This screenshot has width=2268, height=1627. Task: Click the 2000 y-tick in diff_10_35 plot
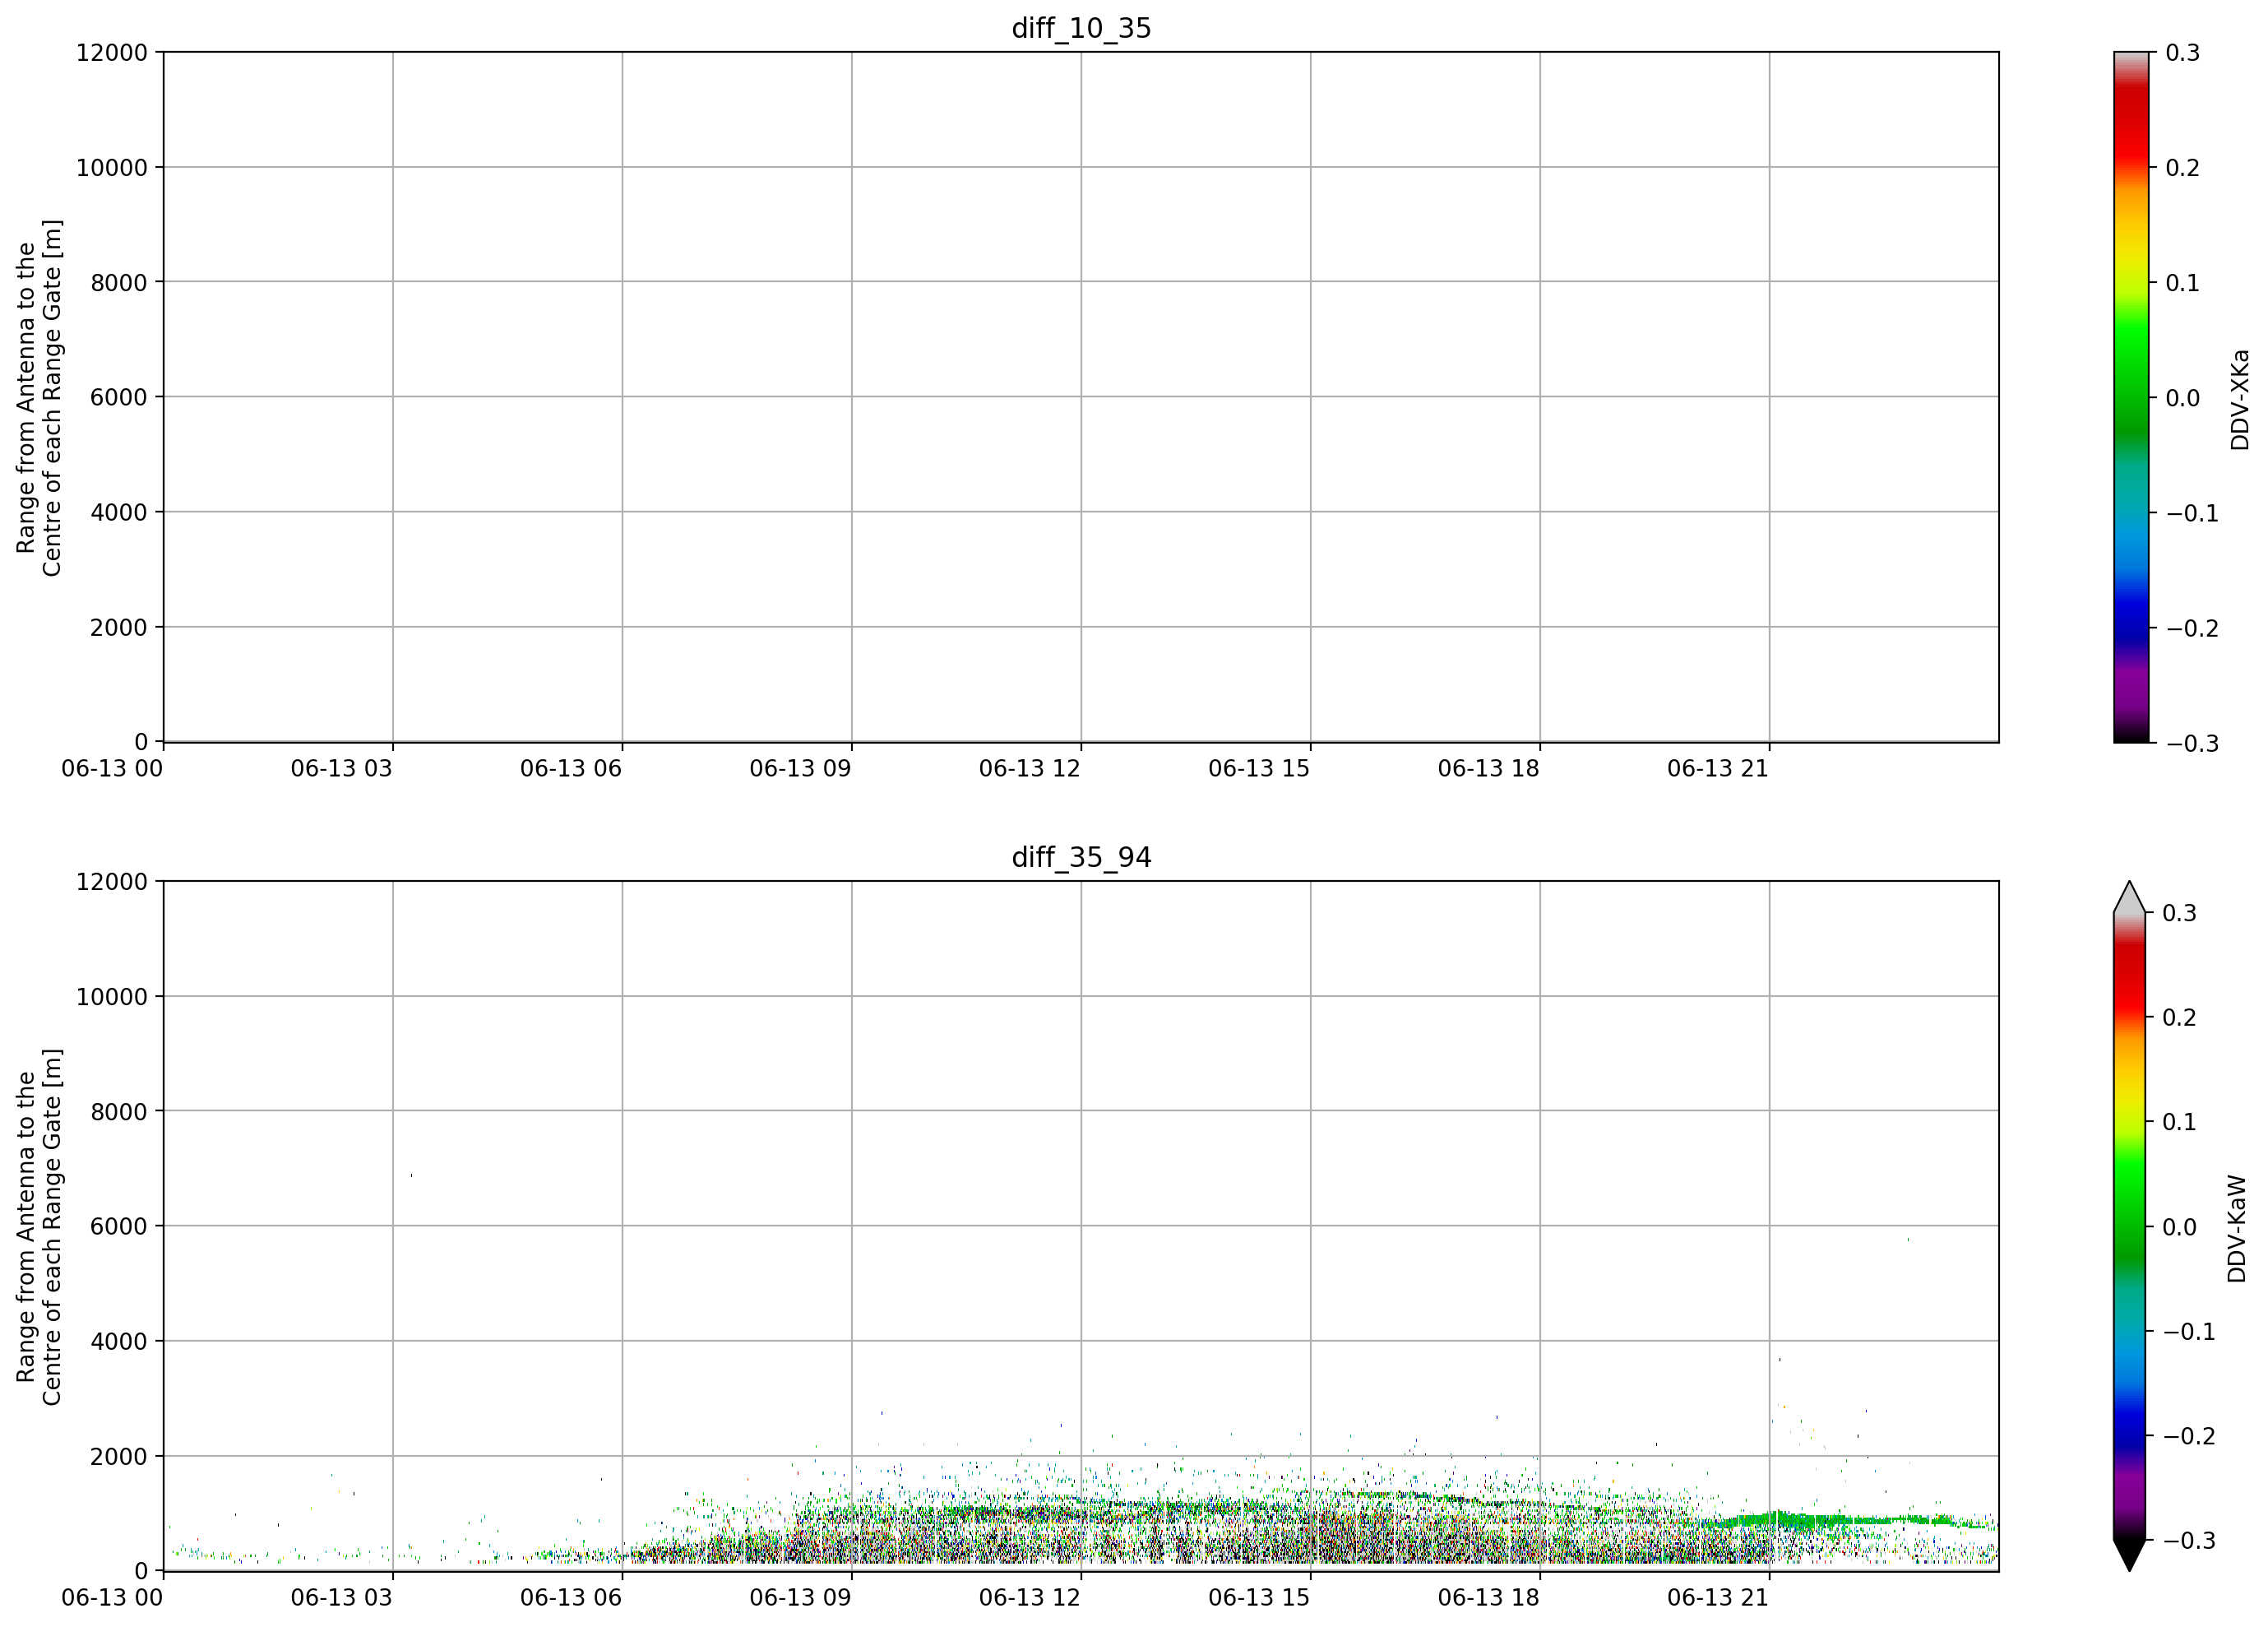[x=119, y=627]
